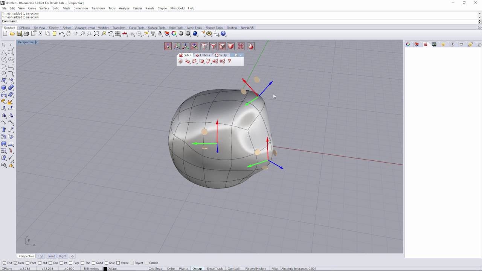Select the Rectangle tool in sidebar

[11, 66]
